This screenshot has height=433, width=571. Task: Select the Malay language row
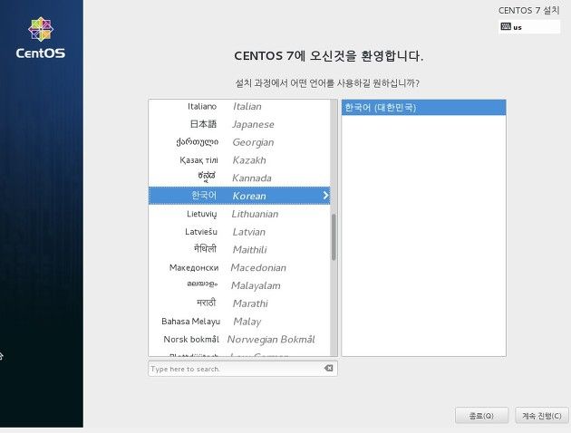tap(239, 322)
